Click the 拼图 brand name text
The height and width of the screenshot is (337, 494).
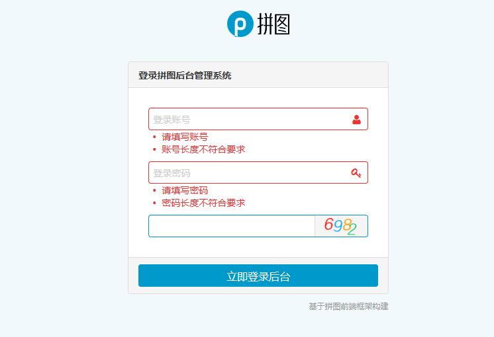pyautogui.click(x=273, y=24)
